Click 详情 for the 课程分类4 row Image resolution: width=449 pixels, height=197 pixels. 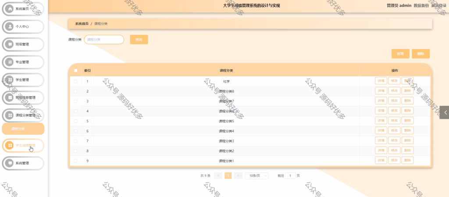click(x=381, y=131)
